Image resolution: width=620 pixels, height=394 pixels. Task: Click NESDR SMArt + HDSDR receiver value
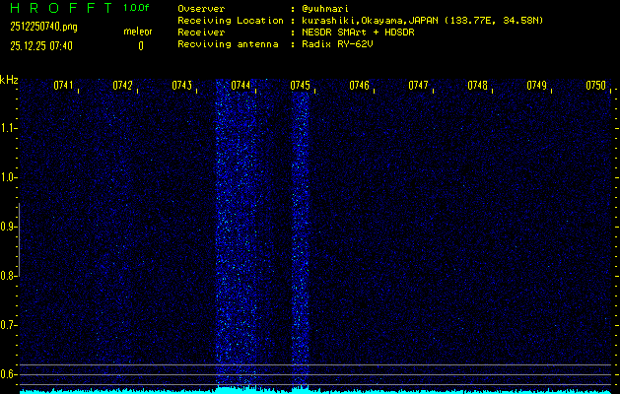[x=358, y=33]
